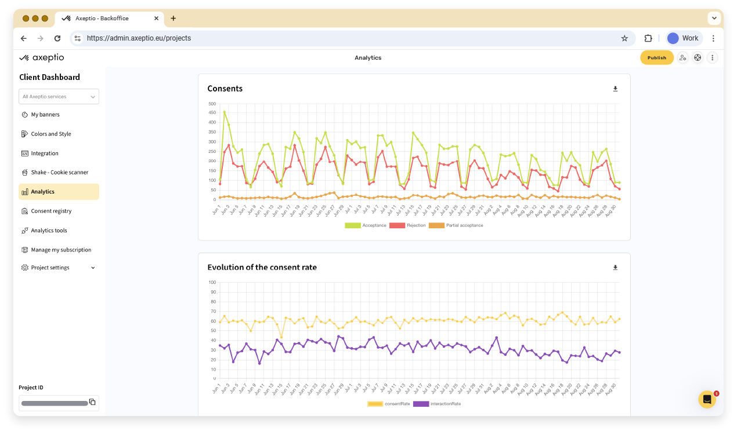
Task: Copy the Project ID to clipboard
Action: 92,402
